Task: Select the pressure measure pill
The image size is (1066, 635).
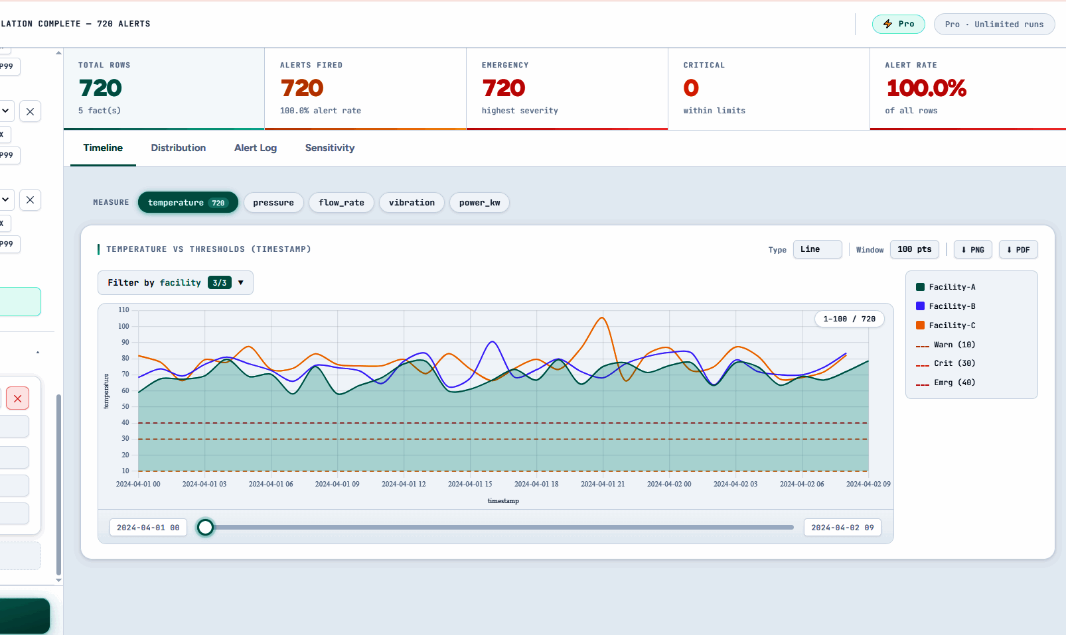Action: [273, 203]
